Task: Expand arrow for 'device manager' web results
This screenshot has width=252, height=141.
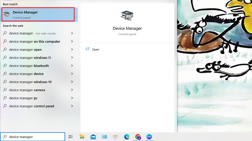Action: tap(72, 33)
